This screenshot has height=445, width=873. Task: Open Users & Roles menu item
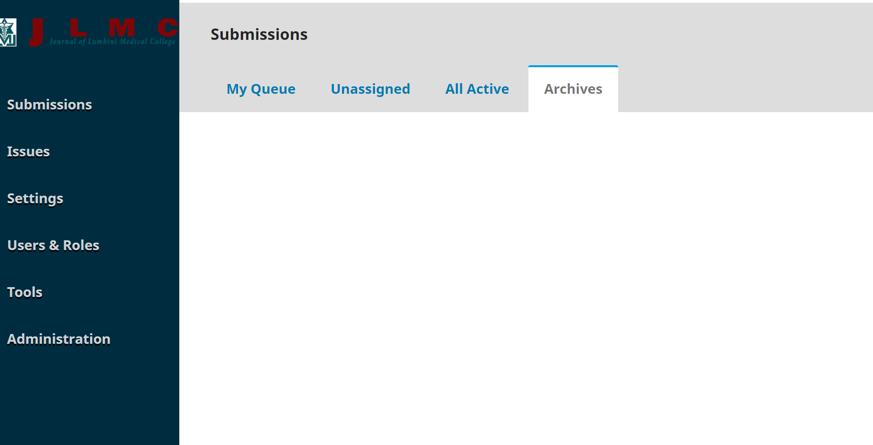tap(53, 245)
